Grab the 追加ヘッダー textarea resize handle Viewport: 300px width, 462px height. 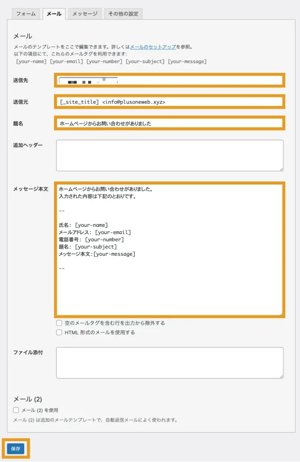(x=281, y=169)
